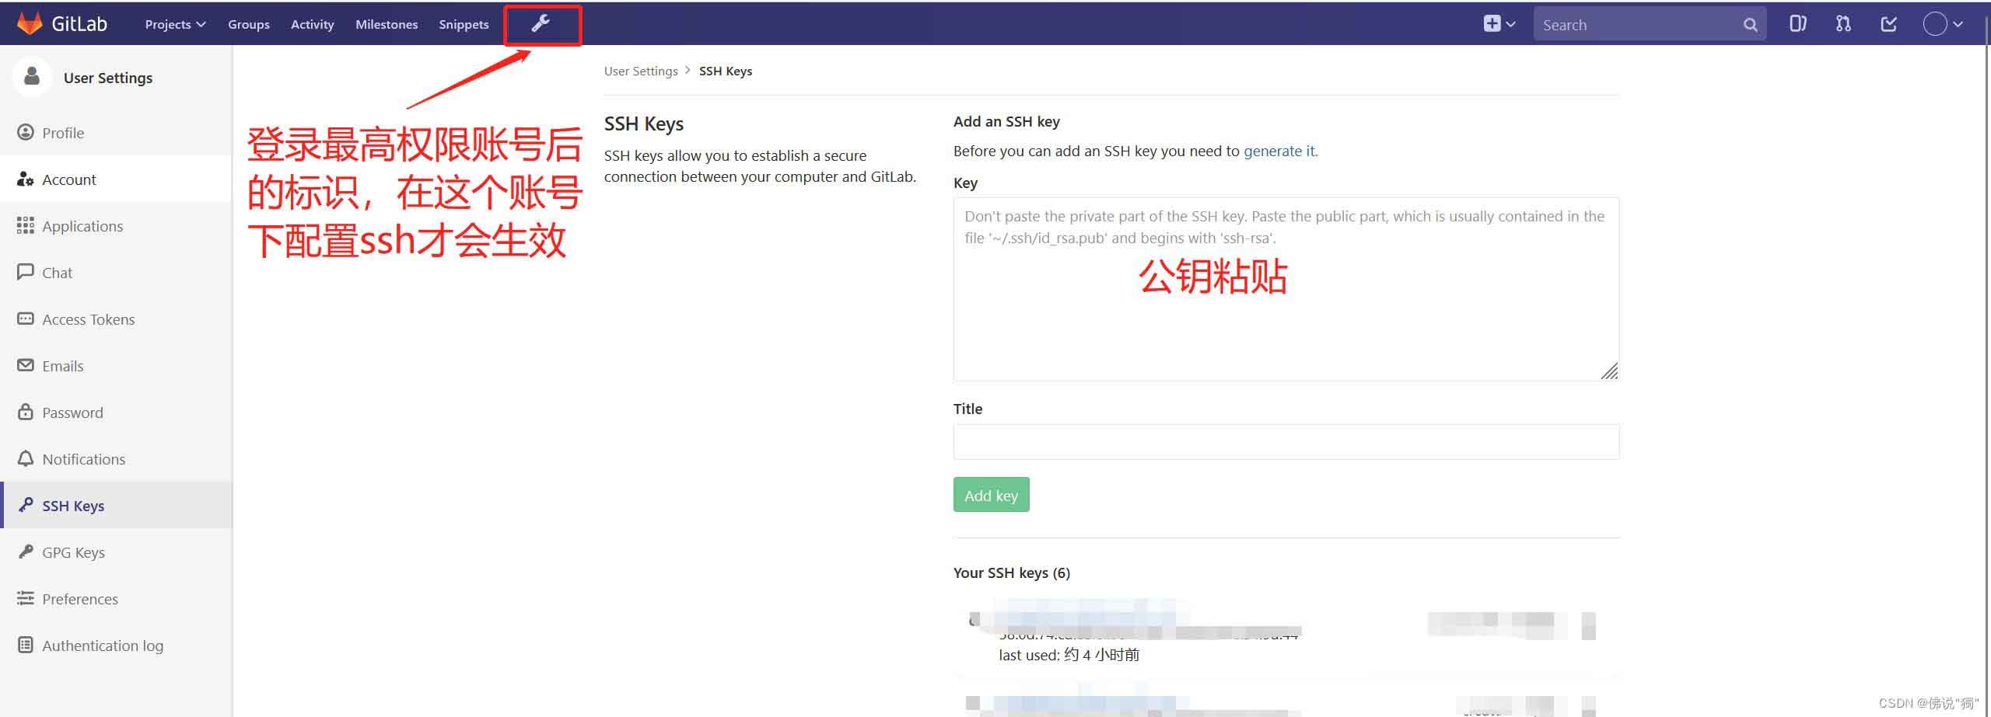Click the User Settings avatar icon
The height and width of the screenshot is (717, 1991).
[32, 77]
